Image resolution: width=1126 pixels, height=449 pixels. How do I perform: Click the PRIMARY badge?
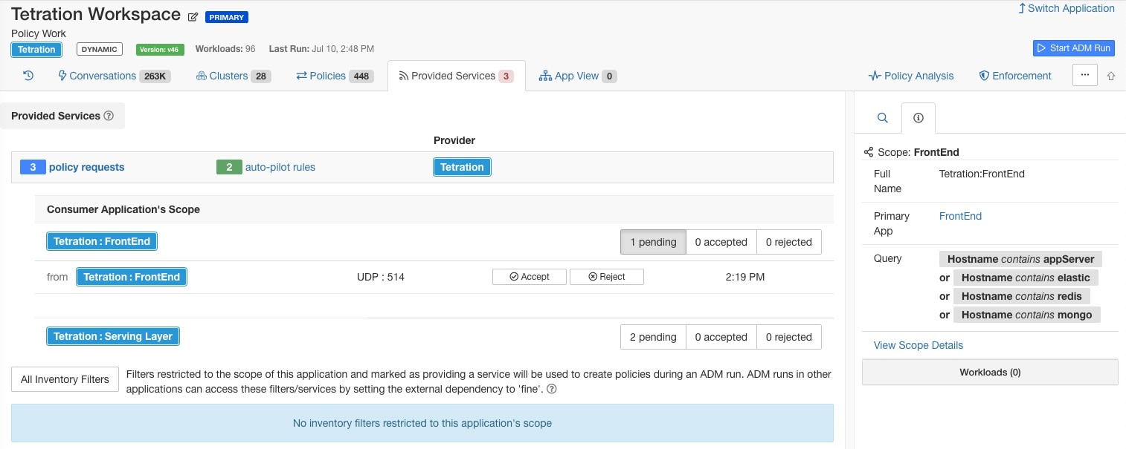[x=227, y=16]
